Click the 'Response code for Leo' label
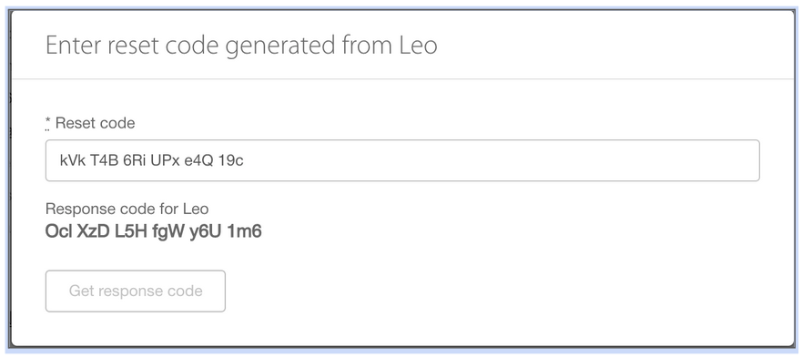The width and height of the screenshot is (802, 358). click(127, 209)
